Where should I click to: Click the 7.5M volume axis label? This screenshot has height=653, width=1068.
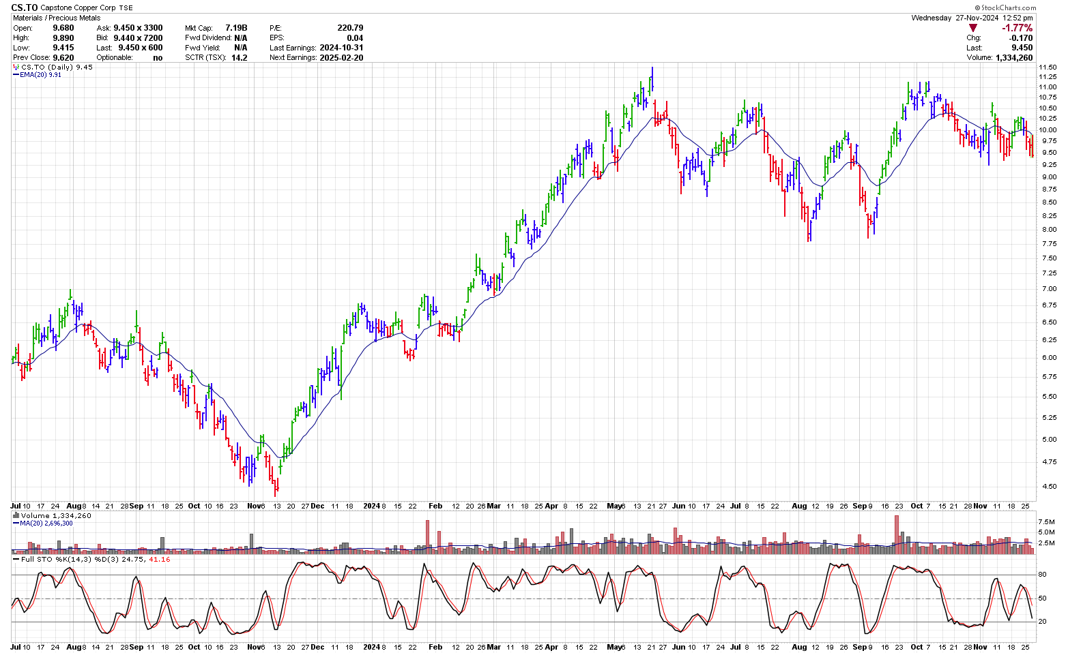coord(1047,521)
